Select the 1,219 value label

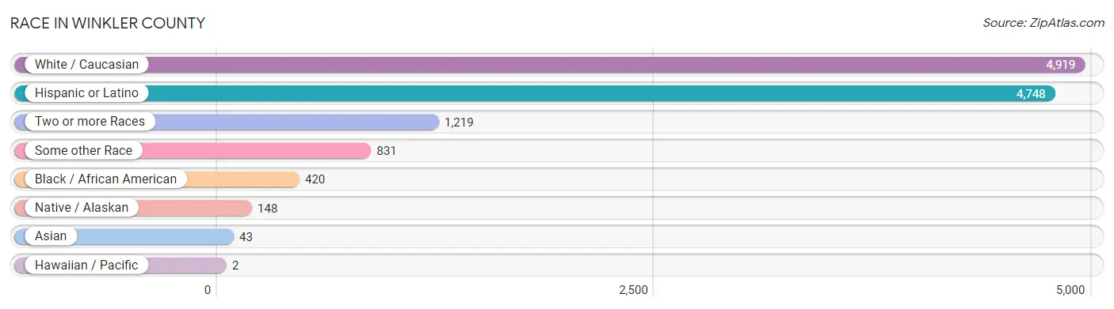[x=460, y=122]
